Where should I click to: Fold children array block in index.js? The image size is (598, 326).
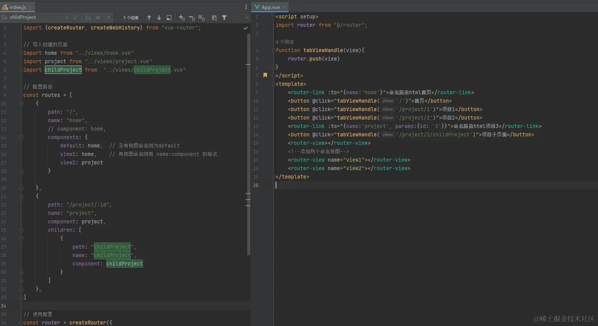21,230
